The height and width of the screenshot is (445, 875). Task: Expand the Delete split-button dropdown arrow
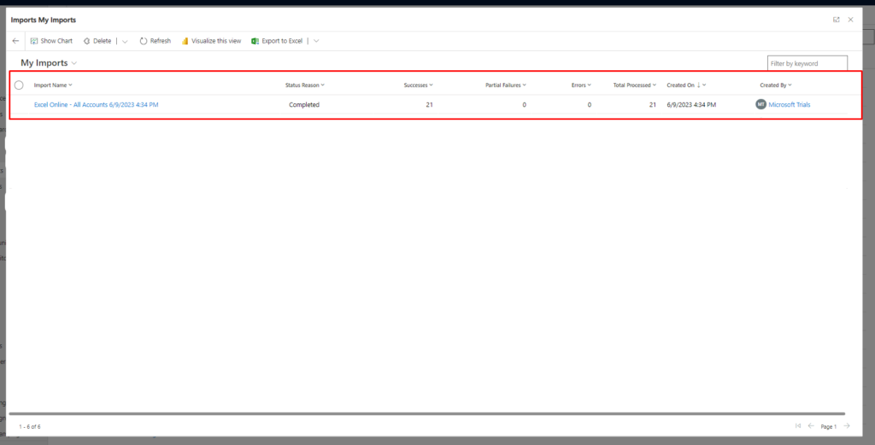[x=125, y=41]
